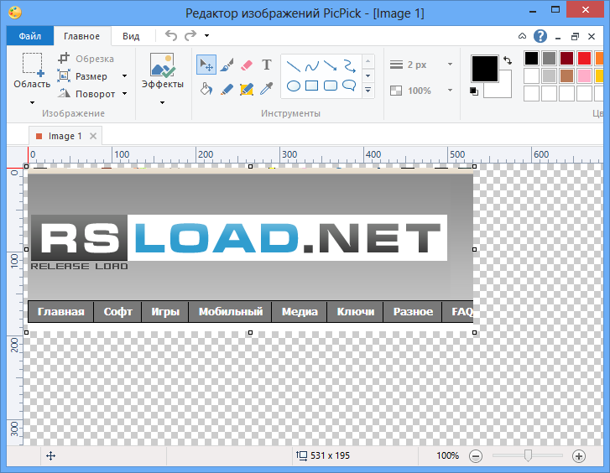
Task: Zoom in with the plus button
Action: click(579, 456)
